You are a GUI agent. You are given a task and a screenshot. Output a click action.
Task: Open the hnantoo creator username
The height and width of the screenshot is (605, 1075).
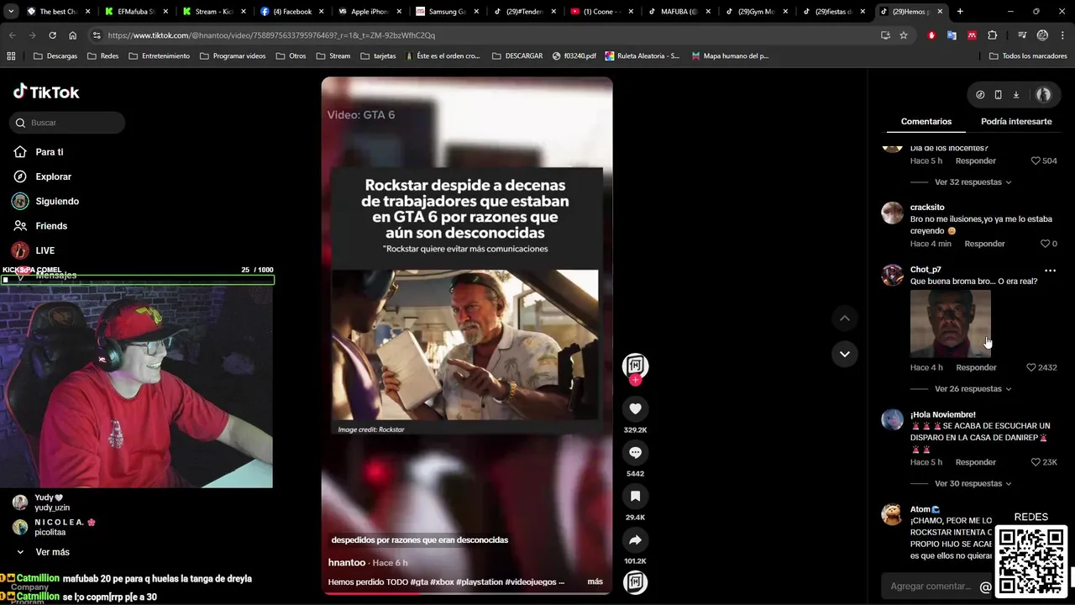[347, 562]
